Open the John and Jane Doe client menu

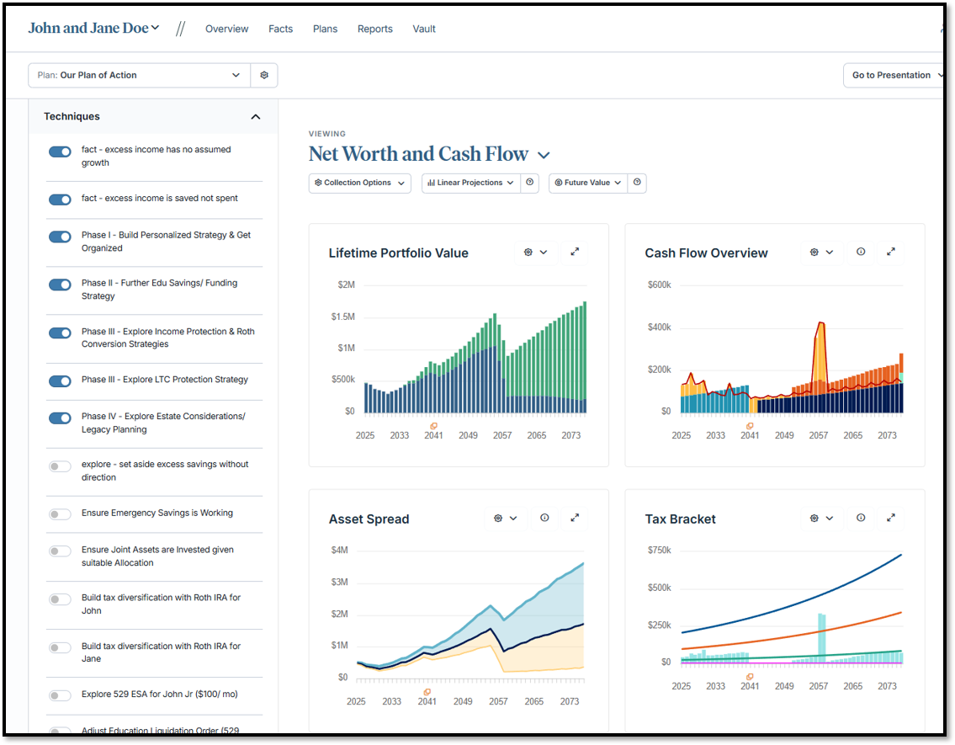(93, 28)
